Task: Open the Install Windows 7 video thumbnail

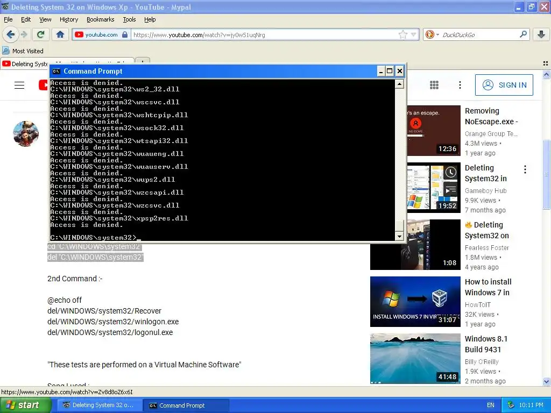Action: [x=415, y=302]
